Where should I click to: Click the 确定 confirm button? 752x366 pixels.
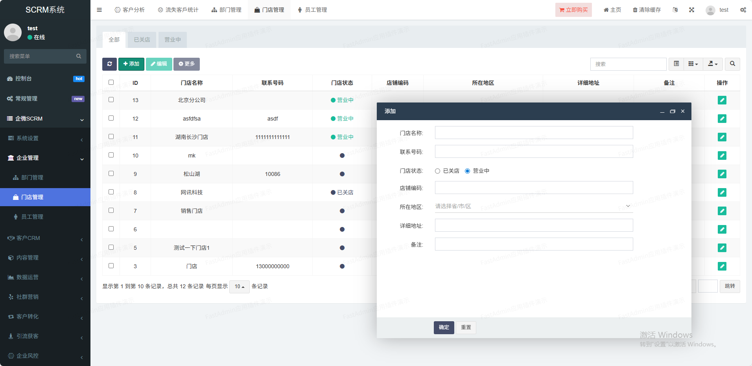click(444, 328)
